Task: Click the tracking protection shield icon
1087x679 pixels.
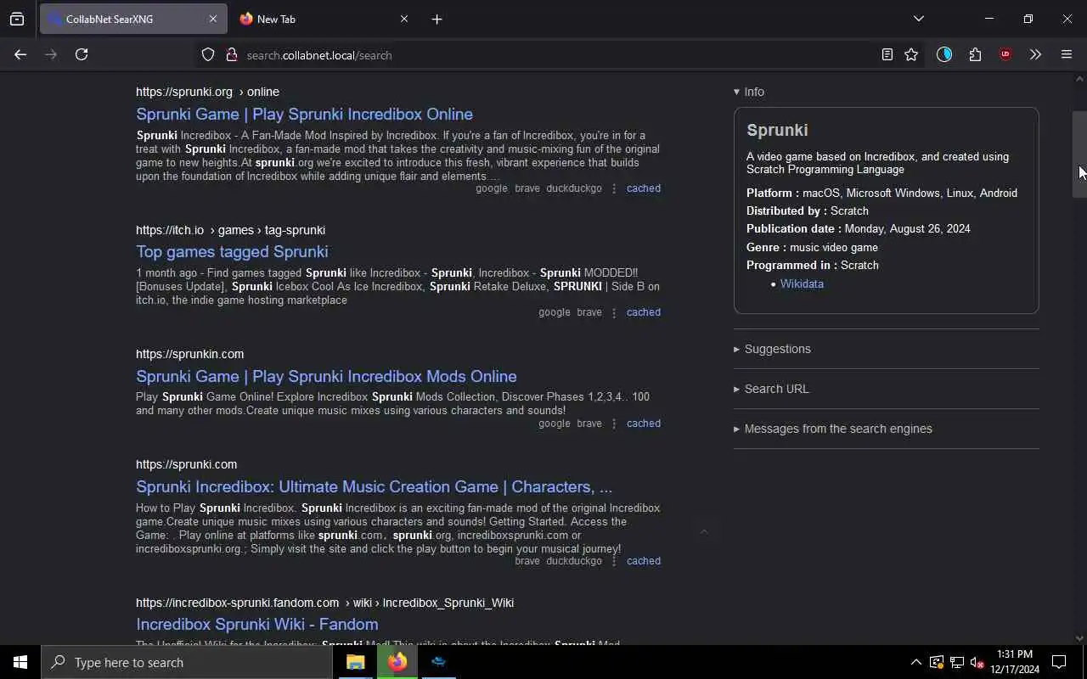Action: (x=208, y=54)
